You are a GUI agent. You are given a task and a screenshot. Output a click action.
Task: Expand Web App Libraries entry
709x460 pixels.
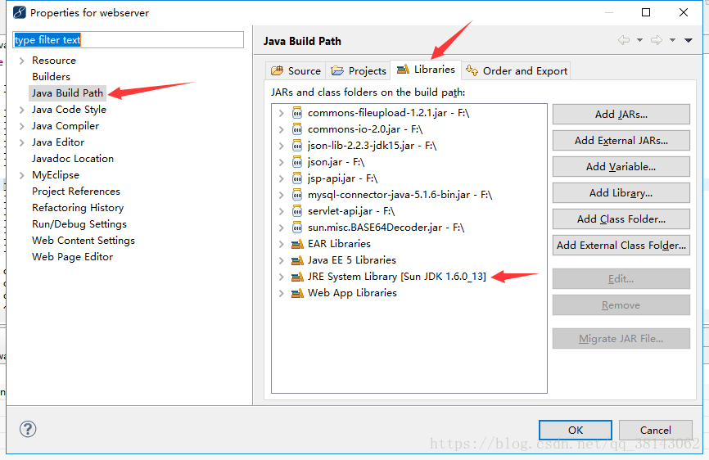click(x=282, y=293)
